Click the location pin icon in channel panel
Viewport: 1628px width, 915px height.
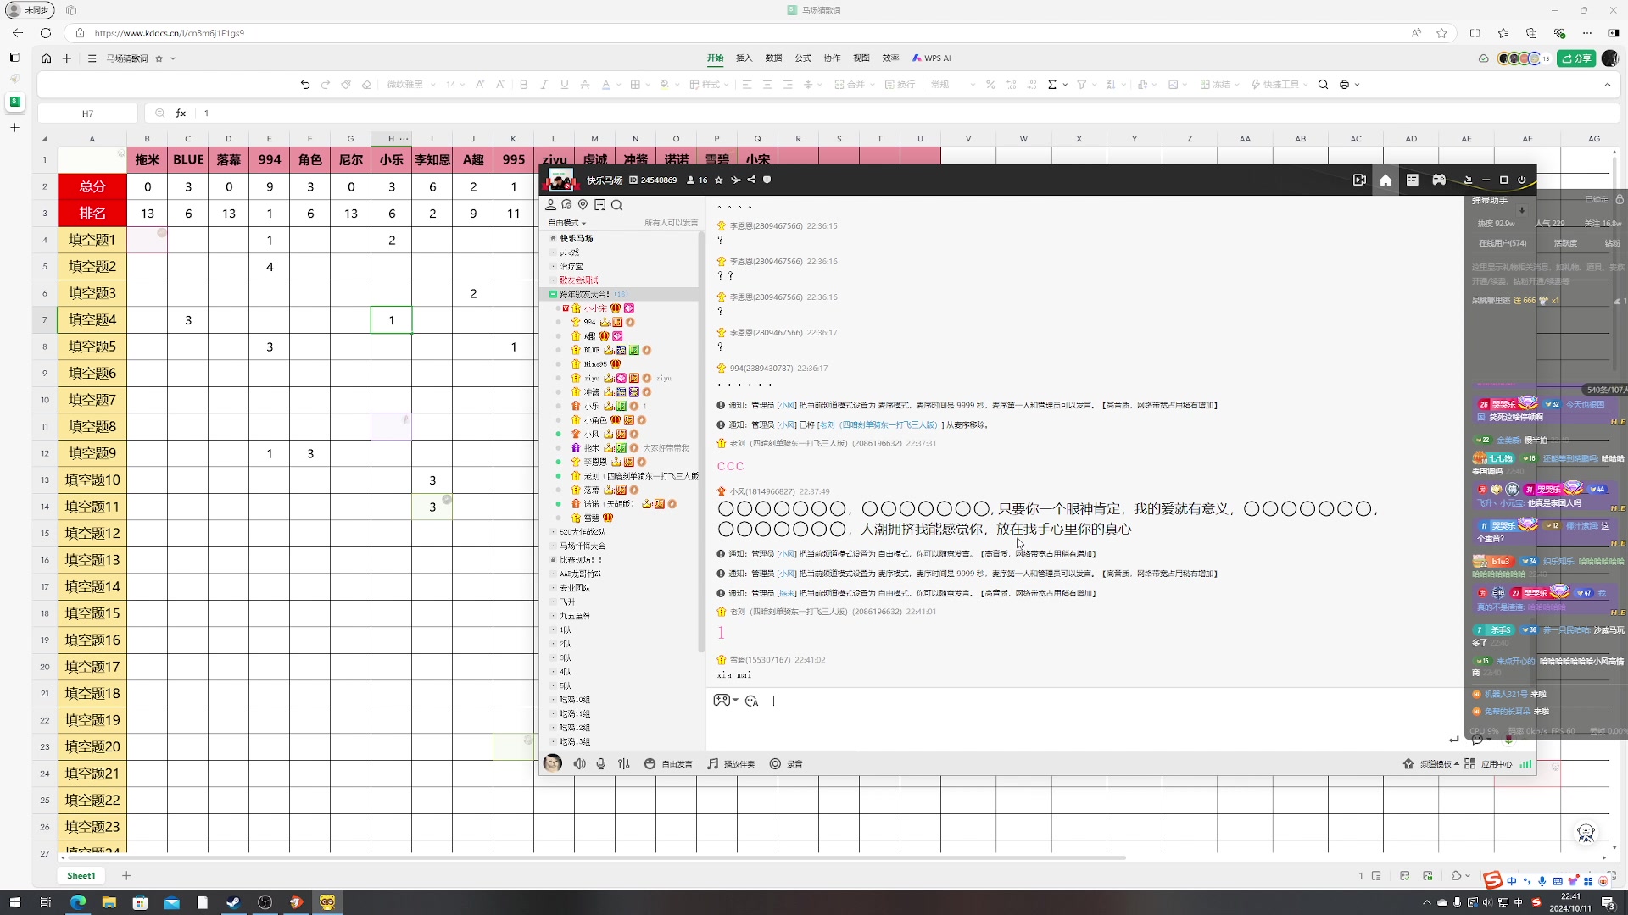pos(583,205)
